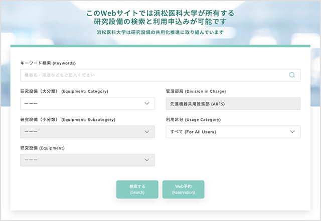Click the chevron arrow in Usage Category

292,132
